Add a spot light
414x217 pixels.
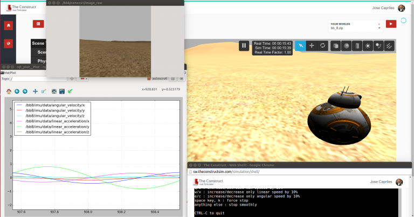point(378,46)
